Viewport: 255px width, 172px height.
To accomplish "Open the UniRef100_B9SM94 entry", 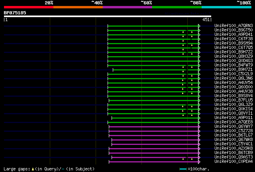I will (x=233, y=43).
